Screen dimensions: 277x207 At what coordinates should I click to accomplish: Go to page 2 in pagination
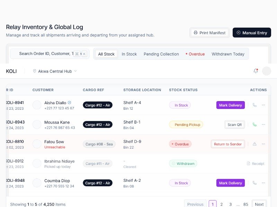222,204
